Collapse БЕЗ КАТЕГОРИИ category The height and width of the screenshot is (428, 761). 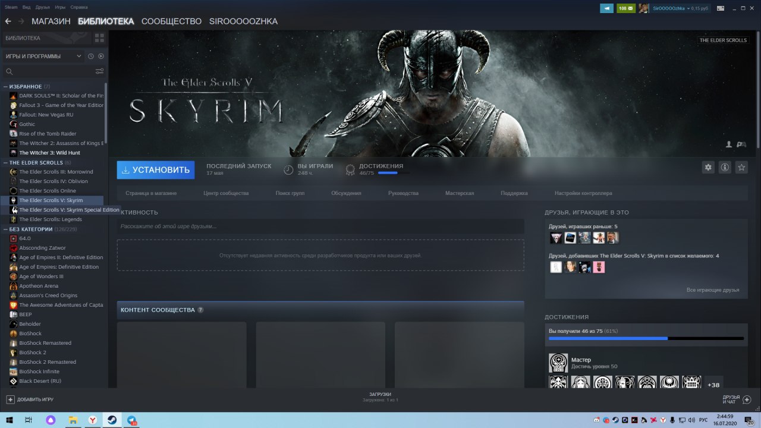5,229
